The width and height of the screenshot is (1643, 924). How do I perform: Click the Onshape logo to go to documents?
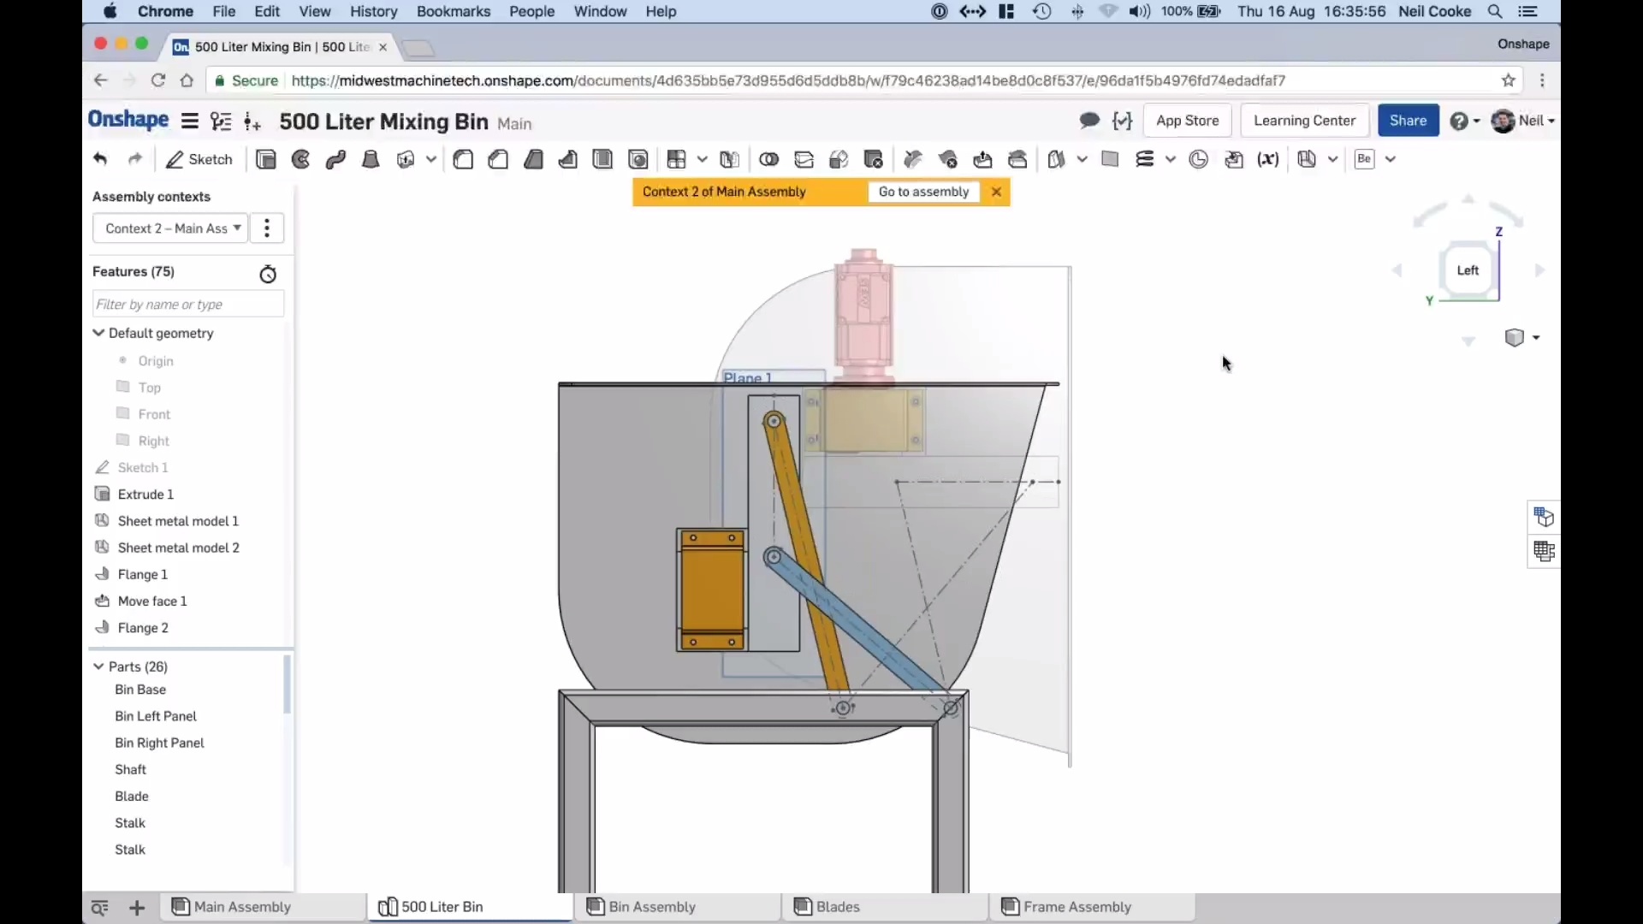tap(128, 120)
